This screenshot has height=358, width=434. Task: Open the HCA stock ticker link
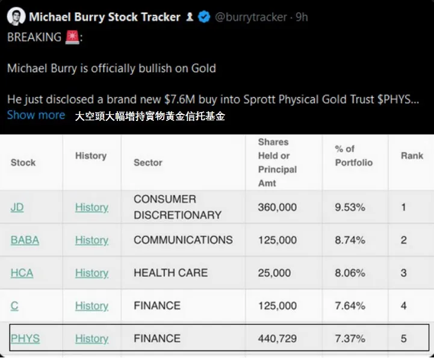[22, 273]
